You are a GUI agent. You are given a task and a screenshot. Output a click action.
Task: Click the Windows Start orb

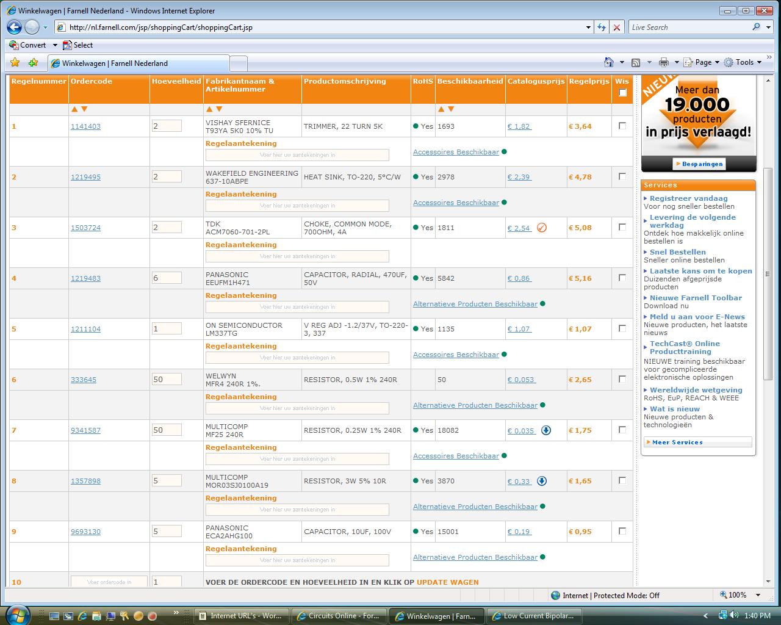(x=16, y=614)
